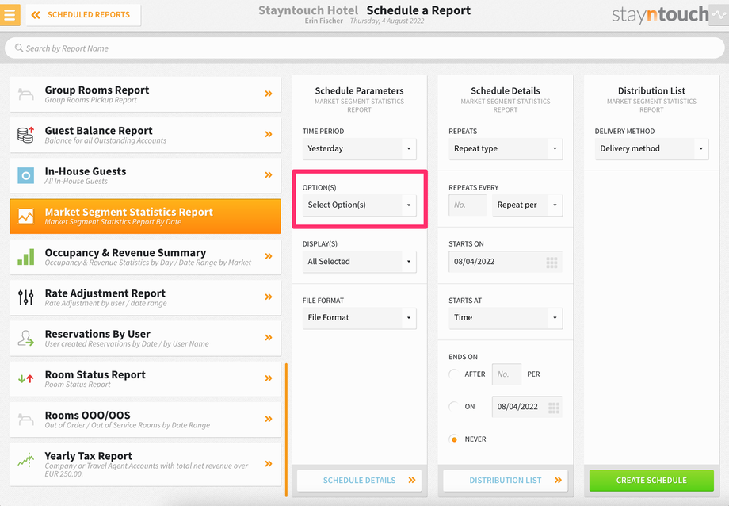Open the File Format dropdown
Screen dimensions: 729x506
360,317
